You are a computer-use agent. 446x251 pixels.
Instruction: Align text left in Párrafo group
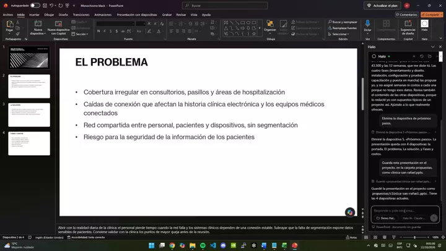click(171, 31)
